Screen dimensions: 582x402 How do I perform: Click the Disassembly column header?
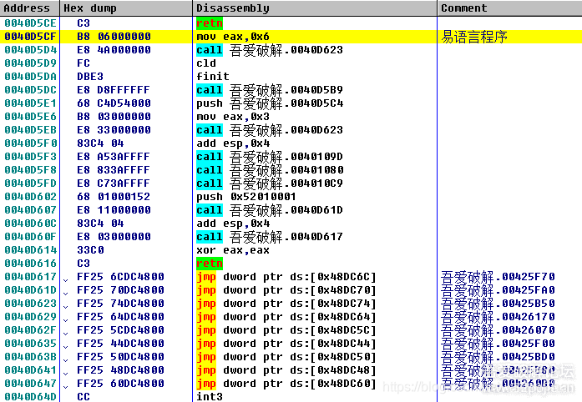[315, 8]
